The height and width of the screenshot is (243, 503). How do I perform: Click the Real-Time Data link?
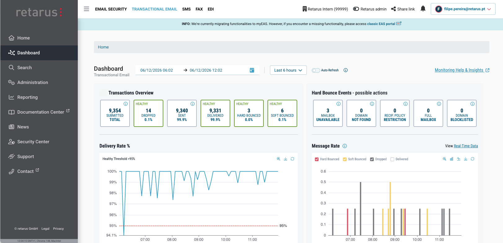pos(466,146)
